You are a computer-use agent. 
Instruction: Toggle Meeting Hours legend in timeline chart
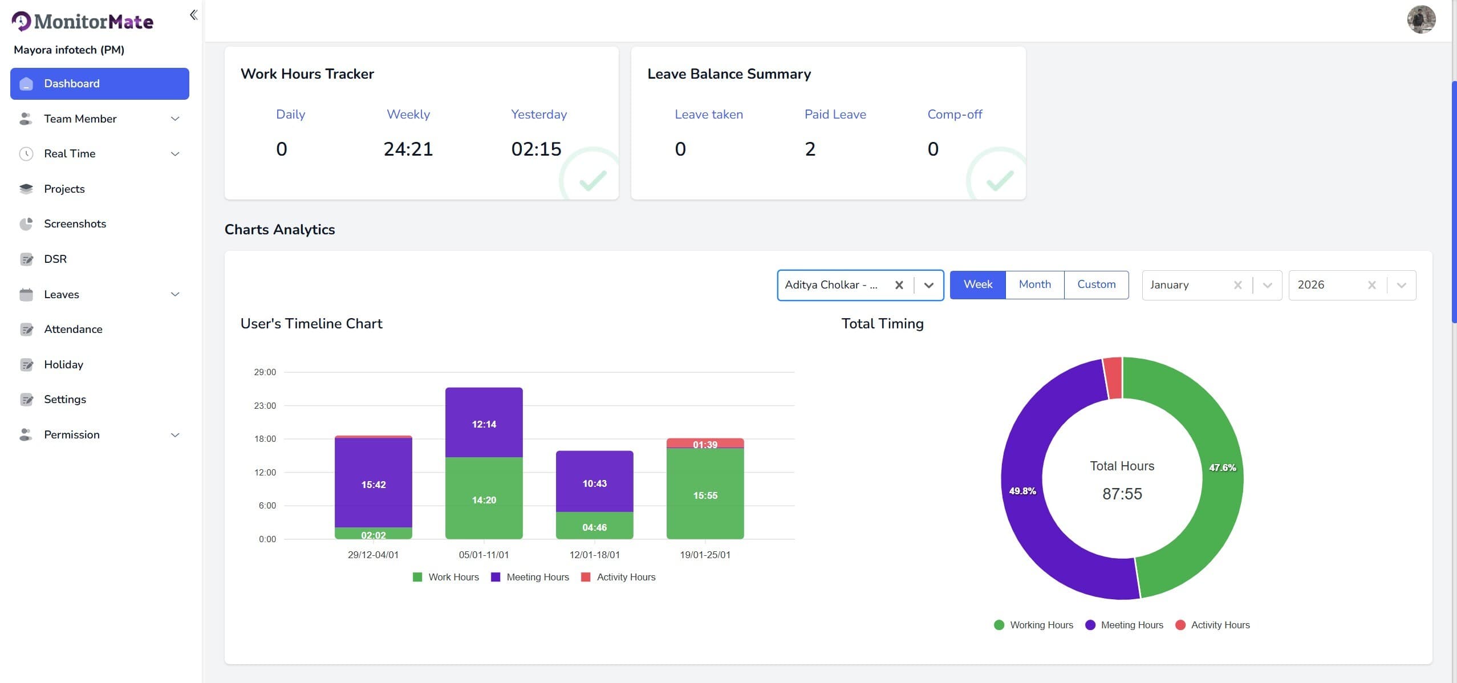tap(530, 577)
